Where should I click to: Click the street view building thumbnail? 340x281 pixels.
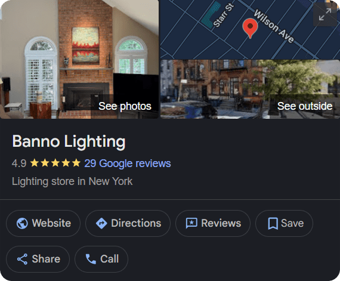pyautogui.click(x=250, y=89)
